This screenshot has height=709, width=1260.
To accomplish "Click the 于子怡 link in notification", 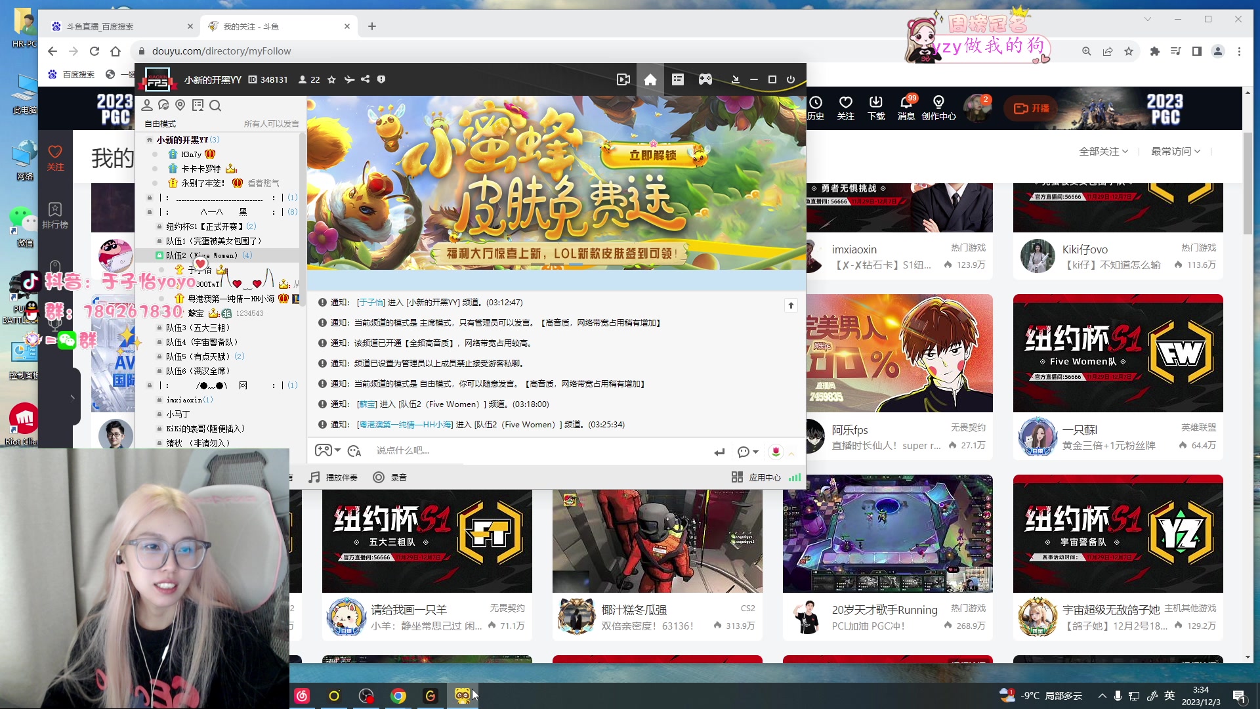I will tap(371, 303).
